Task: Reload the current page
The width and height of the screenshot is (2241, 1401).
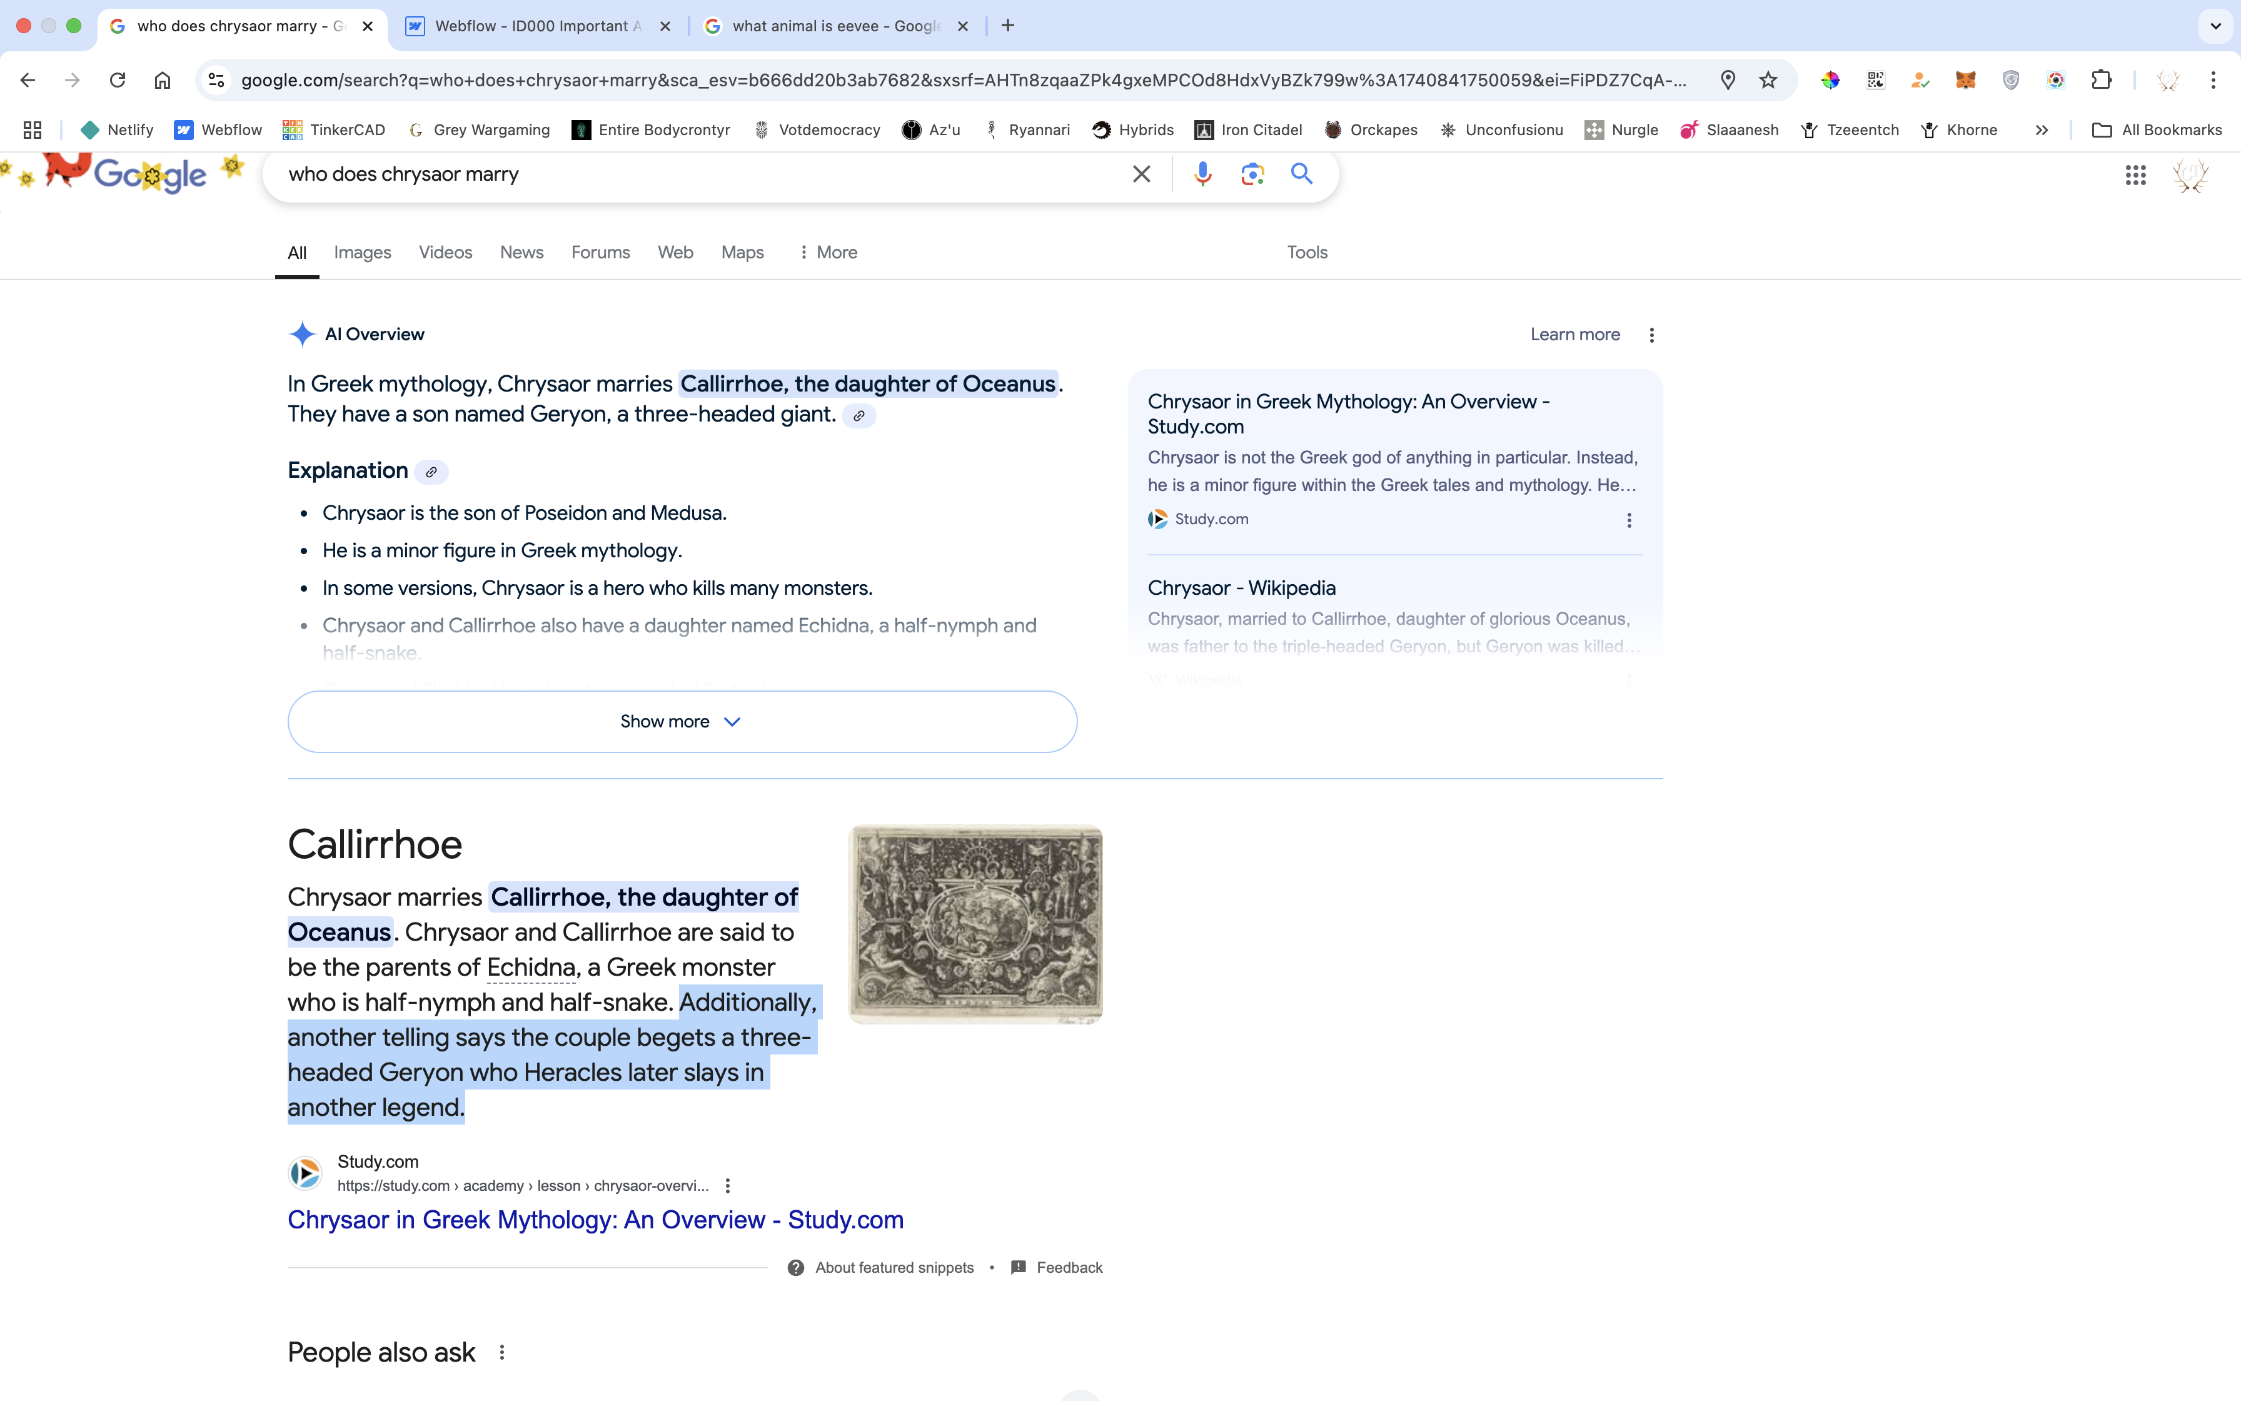Action: (118, 81)
